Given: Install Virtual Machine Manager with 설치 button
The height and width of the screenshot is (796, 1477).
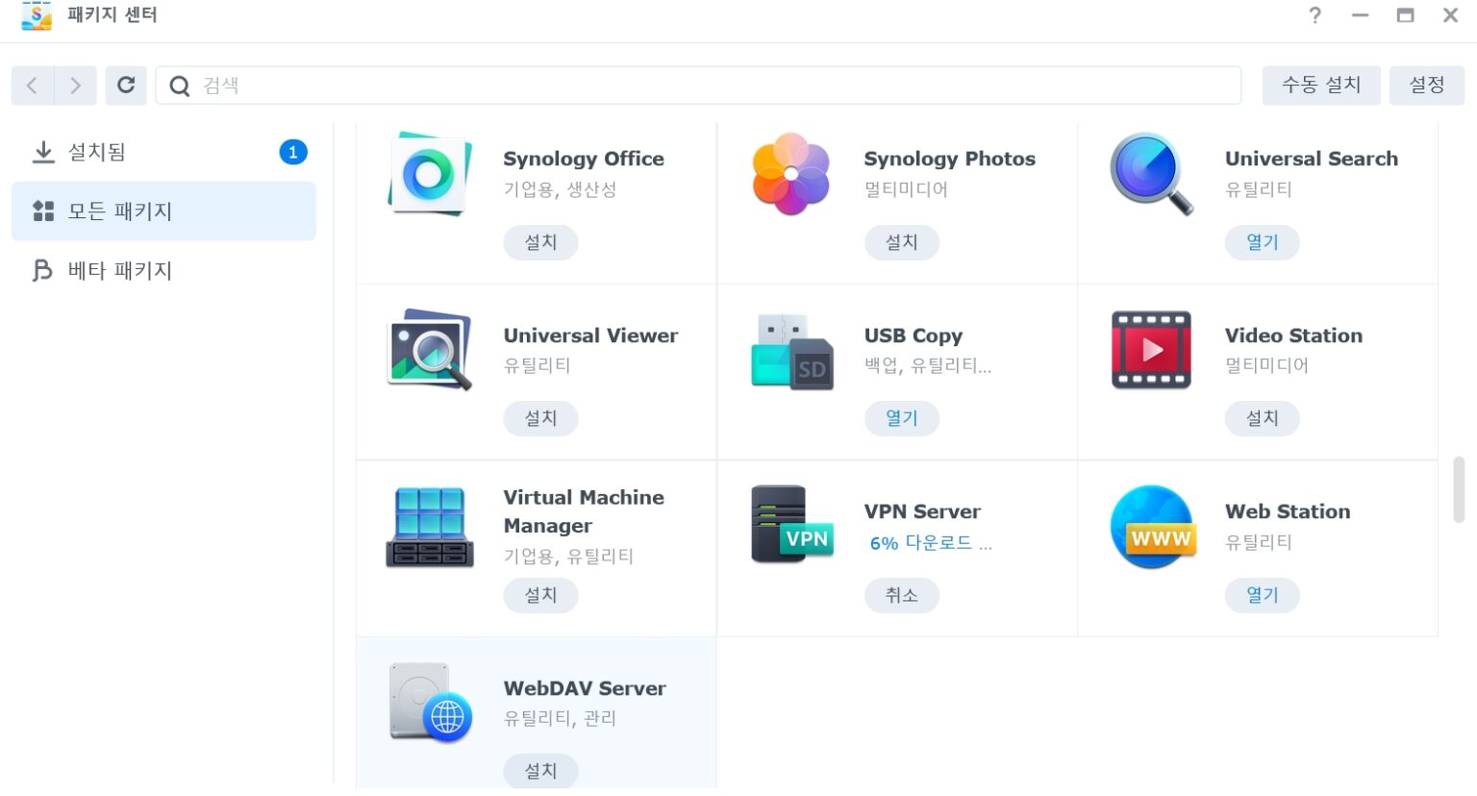Looking at the screenshot, I should (541, 595).
